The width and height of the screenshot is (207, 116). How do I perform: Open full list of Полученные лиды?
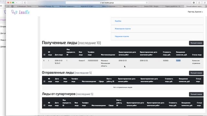point(196,43)
